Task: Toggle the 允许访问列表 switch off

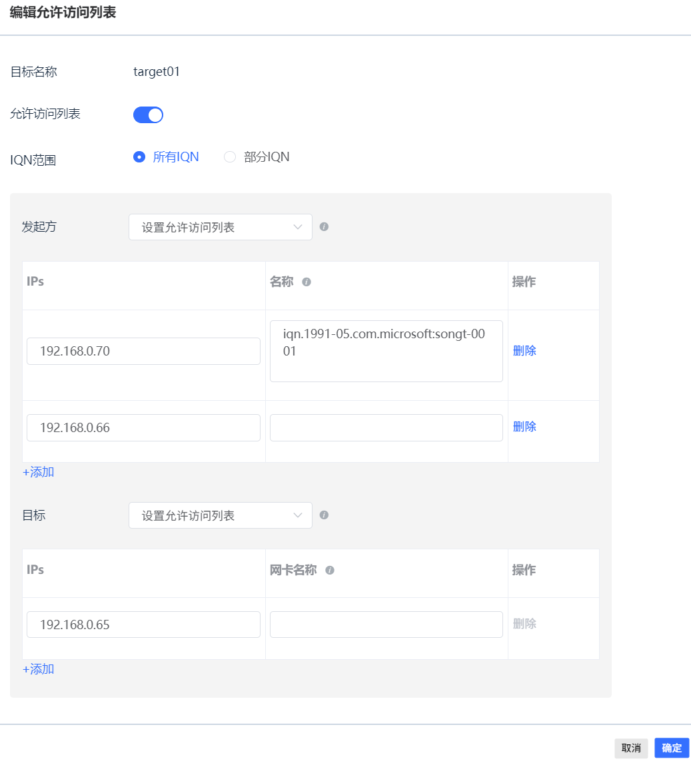Action: click(x=148, y=115)
